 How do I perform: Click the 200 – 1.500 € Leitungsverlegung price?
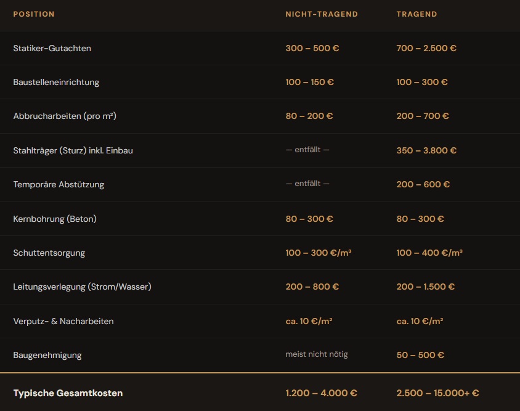click(x=426, y=287)
